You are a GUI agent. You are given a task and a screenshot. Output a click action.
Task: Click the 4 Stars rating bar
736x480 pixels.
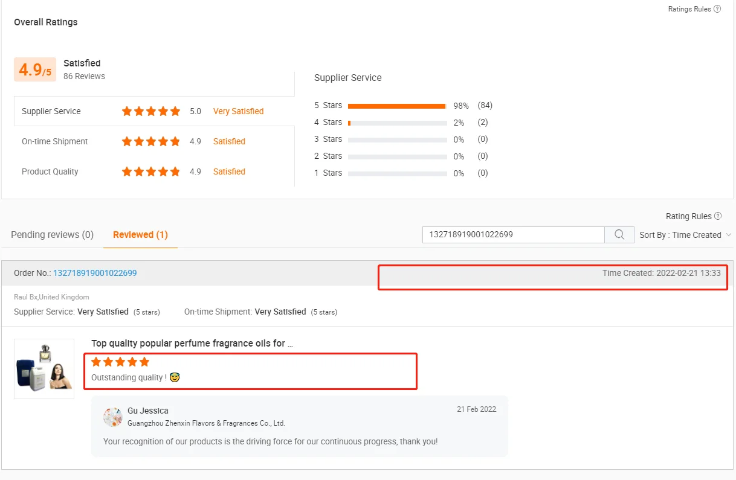click(397, 123)
